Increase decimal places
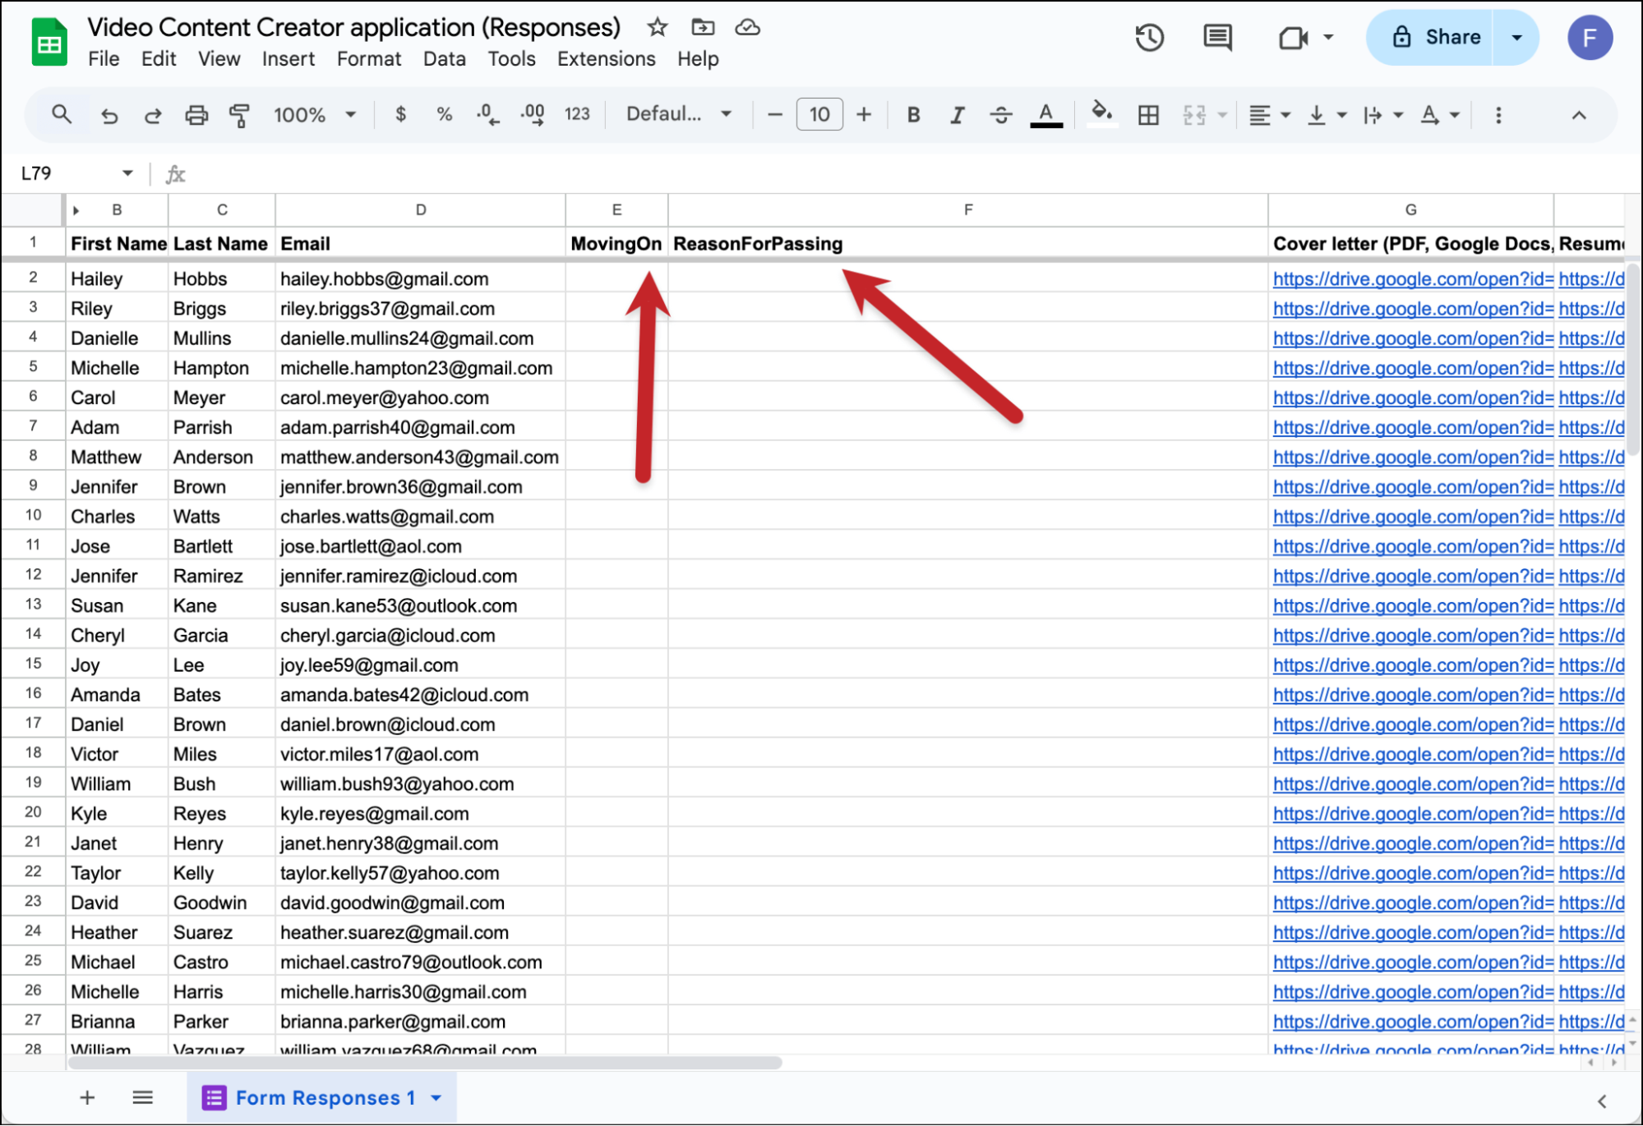Viewport: 1643px width, 1126px height. (x=532, y=114)
